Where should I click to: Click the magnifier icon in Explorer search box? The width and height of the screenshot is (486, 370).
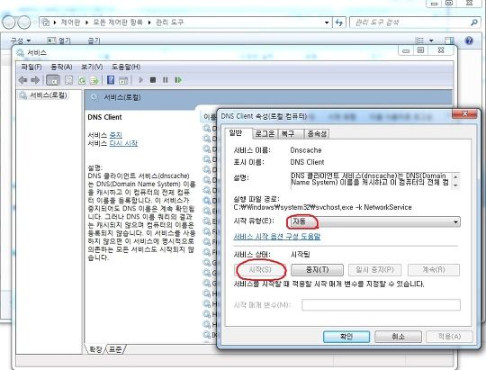pyautogui.click(x=474, y=23)
